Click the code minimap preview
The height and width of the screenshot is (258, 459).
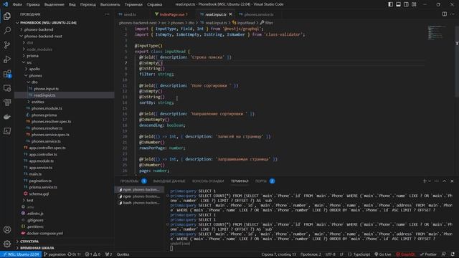(437, 32)
